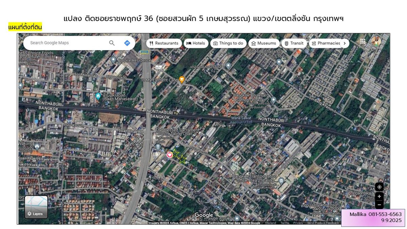Click the Empire Residence text label
Viewport: 407px width, 229px height.
click(x=134, y=60)
